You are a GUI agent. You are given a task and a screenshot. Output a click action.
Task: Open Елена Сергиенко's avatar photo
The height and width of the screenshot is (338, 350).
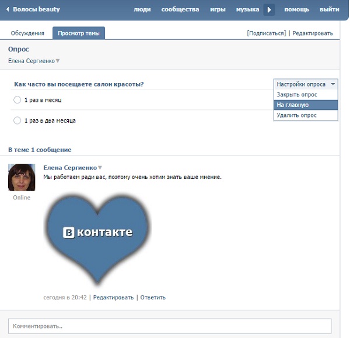coord(22,177)
